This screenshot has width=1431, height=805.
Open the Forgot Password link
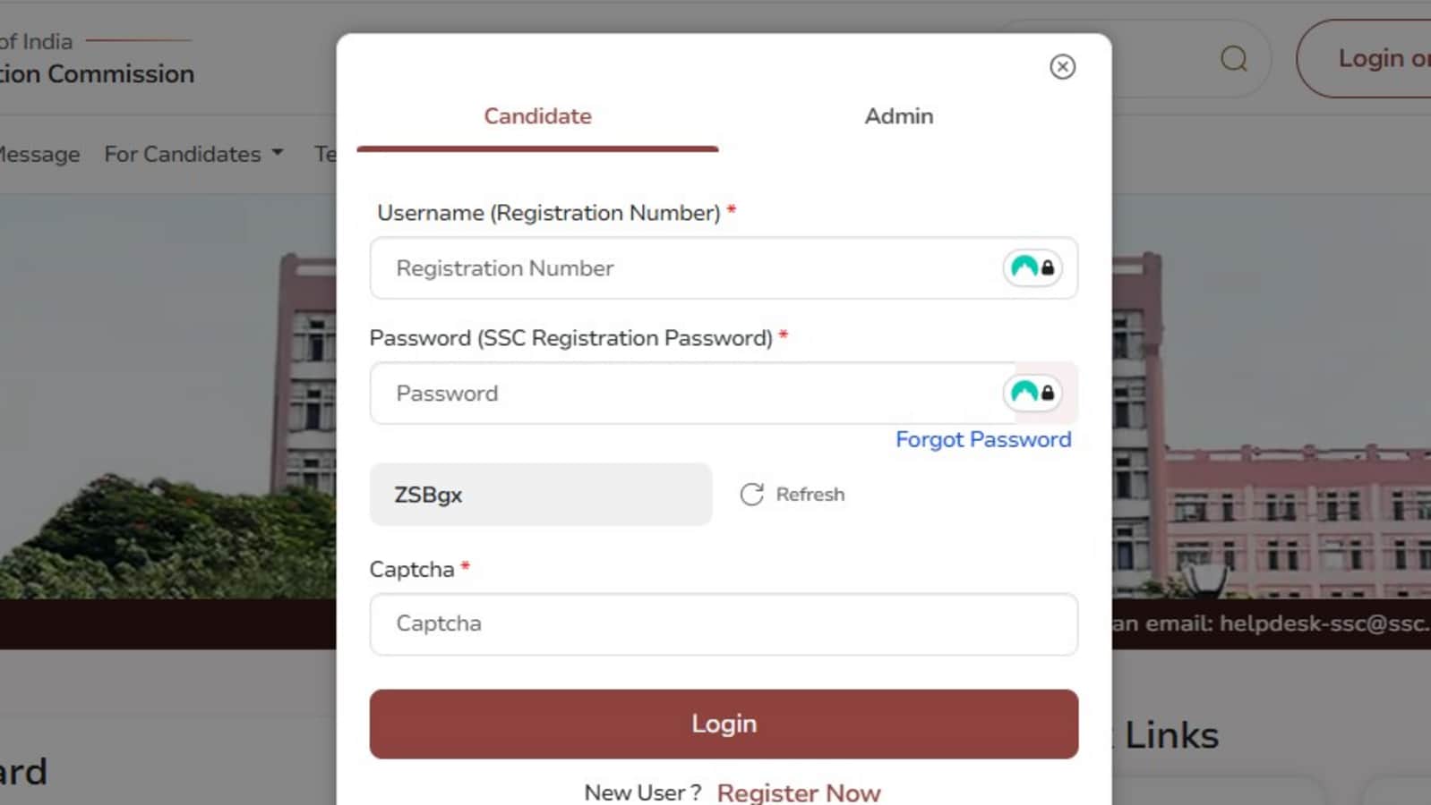pyautogui.click(x=982, y=439)
